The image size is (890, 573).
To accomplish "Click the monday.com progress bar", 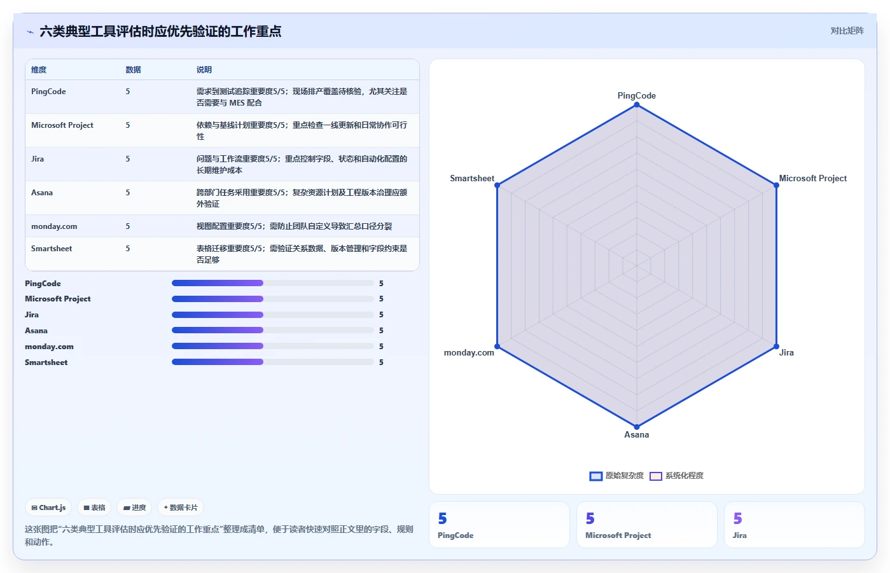I will pyautogui.click(x=273, y=346).
